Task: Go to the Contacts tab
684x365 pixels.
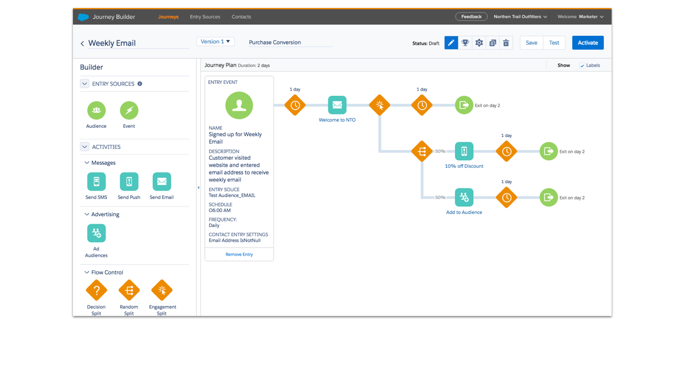Action: (241, 17)
